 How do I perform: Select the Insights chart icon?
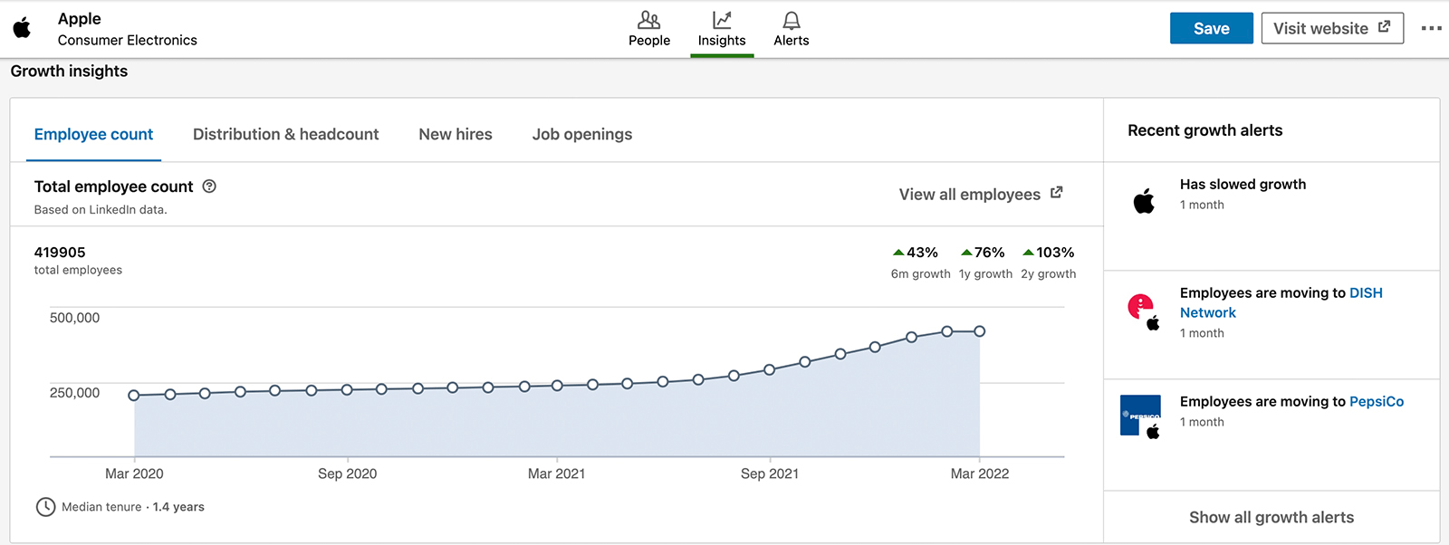[722, 20]
